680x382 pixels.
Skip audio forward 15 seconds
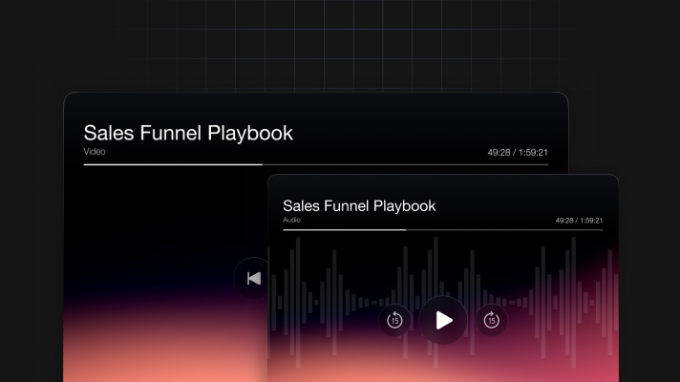pos(491,320)
